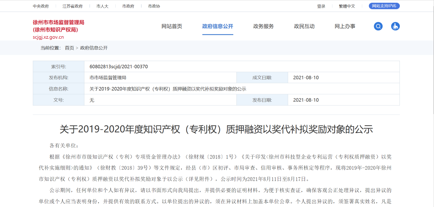This screenshot has height=207, width=434.
Task: Click the 登录 login link
Action: [321, 6]
